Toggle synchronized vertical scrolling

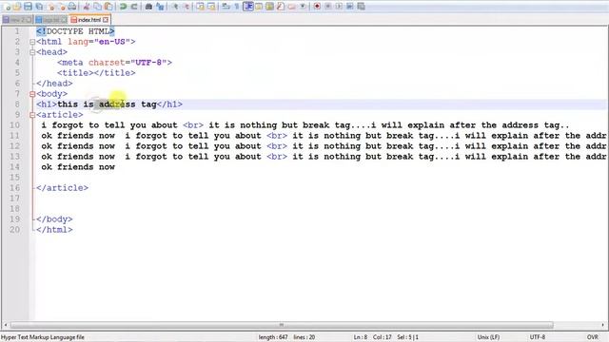[201, 7]
